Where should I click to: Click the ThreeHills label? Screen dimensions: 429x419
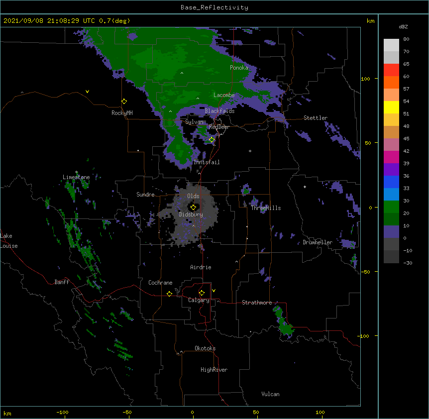[266, 208]
